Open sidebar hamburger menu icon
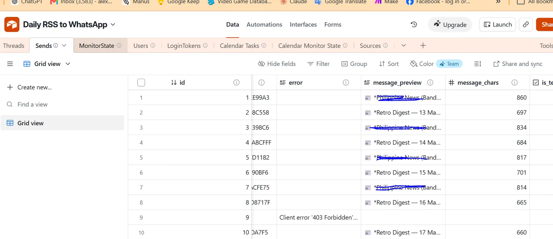 [x=10, y=64]
